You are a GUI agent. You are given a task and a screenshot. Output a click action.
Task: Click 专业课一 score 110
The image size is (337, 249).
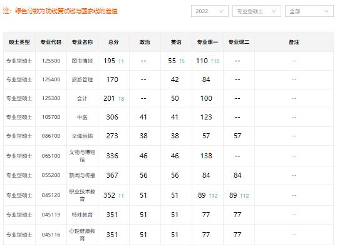pyautogui.click(x=202, y=61)
